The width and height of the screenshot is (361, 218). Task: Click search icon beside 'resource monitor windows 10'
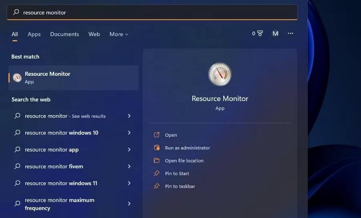17,132
